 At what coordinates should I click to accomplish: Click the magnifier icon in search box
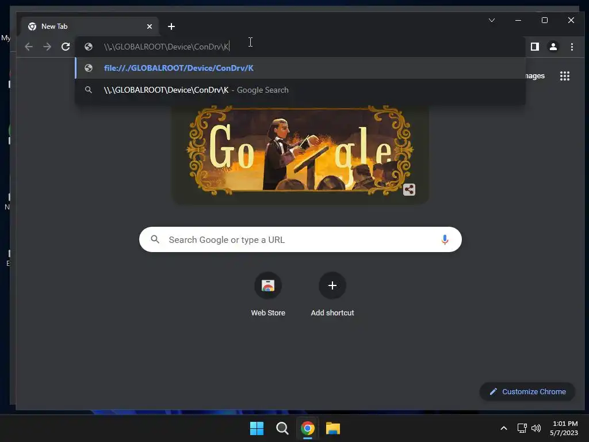pyautogui.click(x=155, y=239)
